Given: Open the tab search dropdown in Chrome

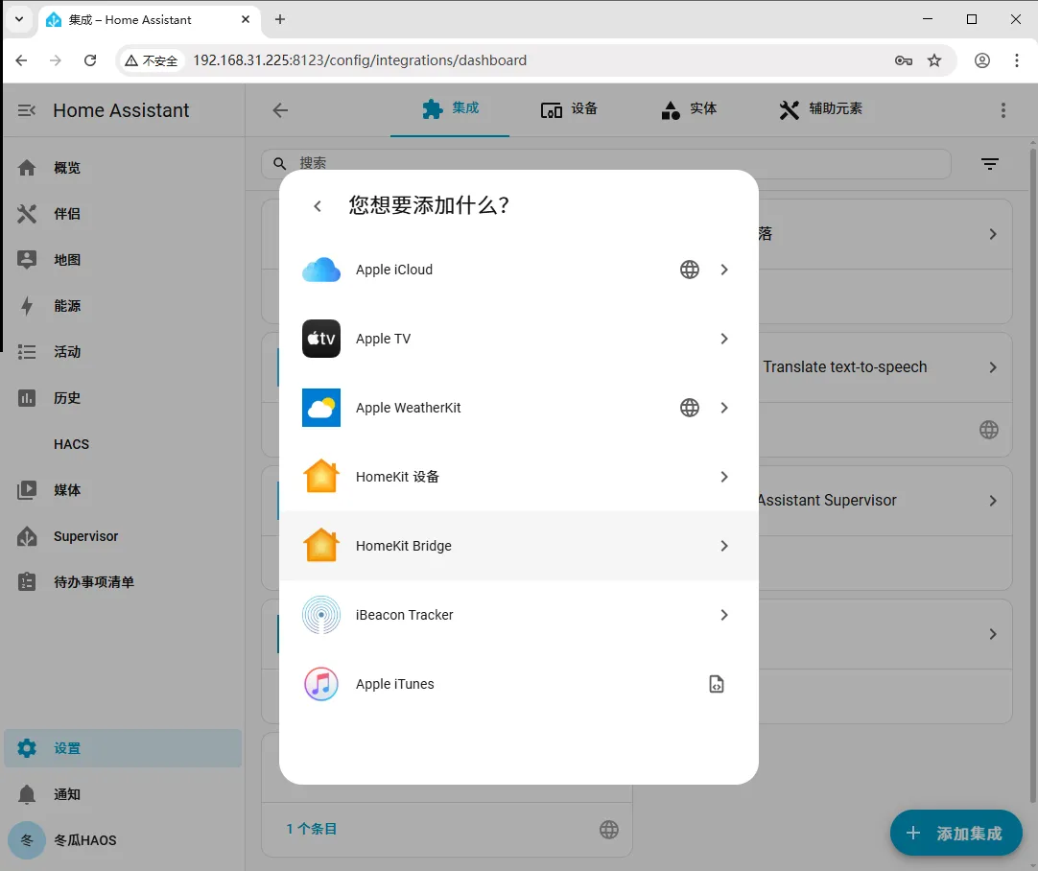Looking at the screenshot, I should point(19,19).
